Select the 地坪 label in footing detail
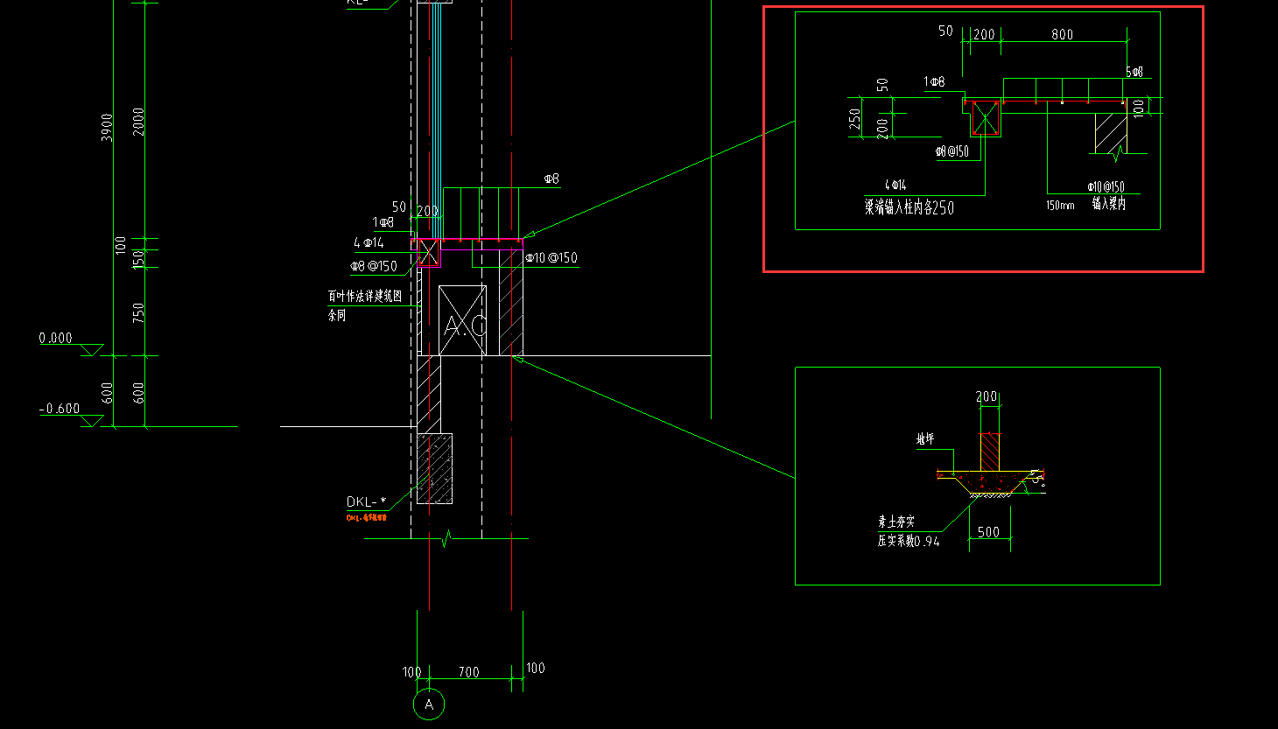This screenshot has width=1278, height=729. [x=926, y=439]
